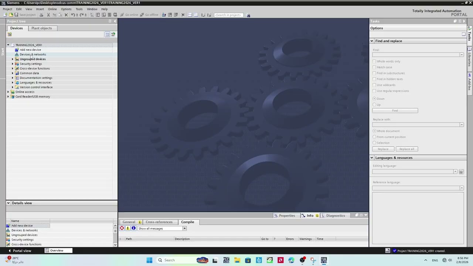Click the Split editor horizontally icon
This screenshot has height=266, width=473.
190,15
